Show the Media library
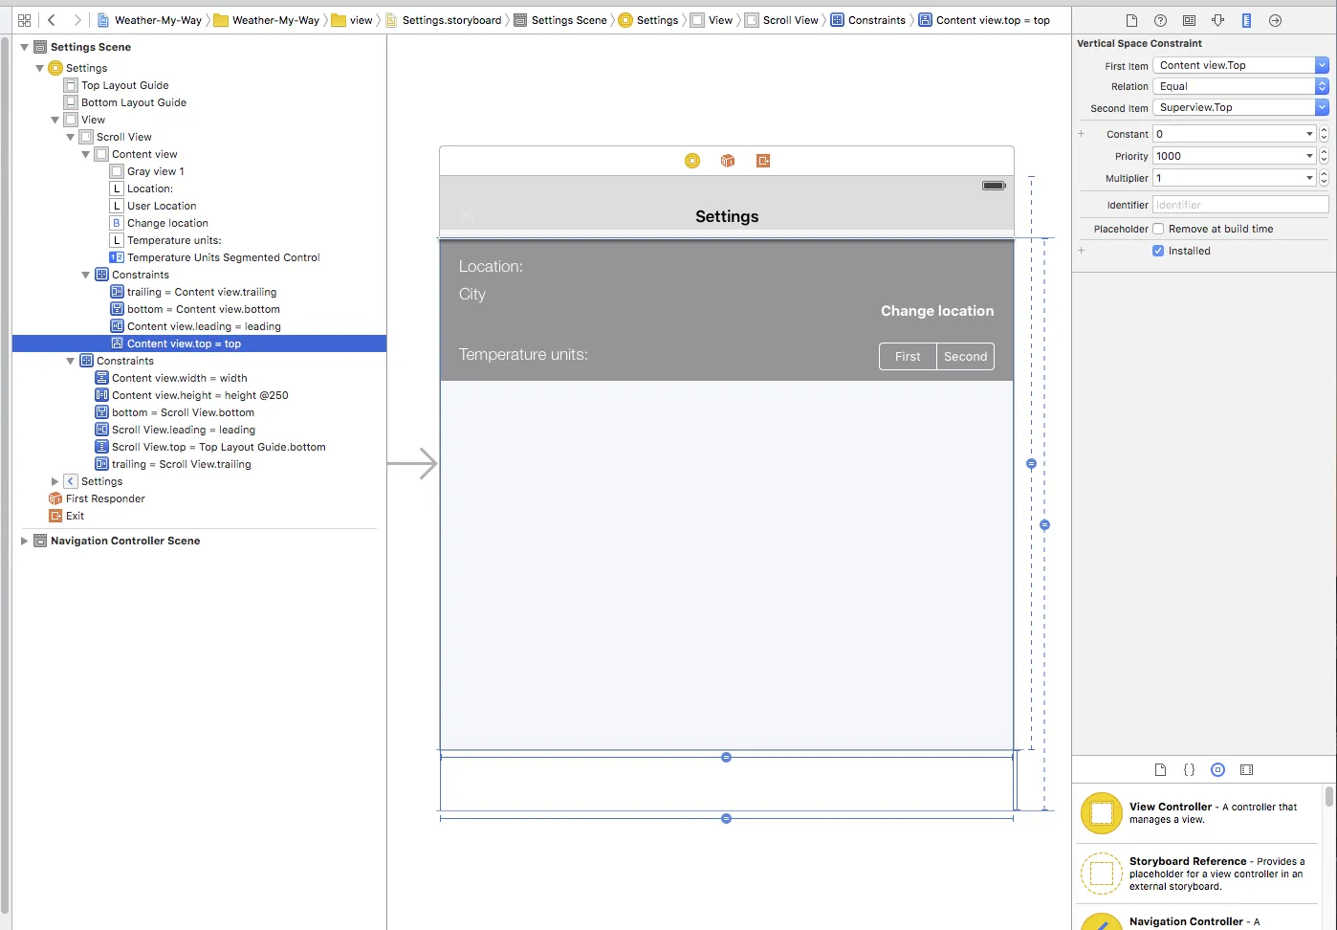 [x=1246, y=769]
